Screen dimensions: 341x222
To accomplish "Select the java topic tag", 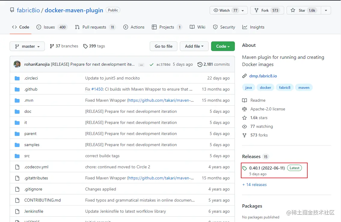I will pyautogui.click(x=249, y=88).
